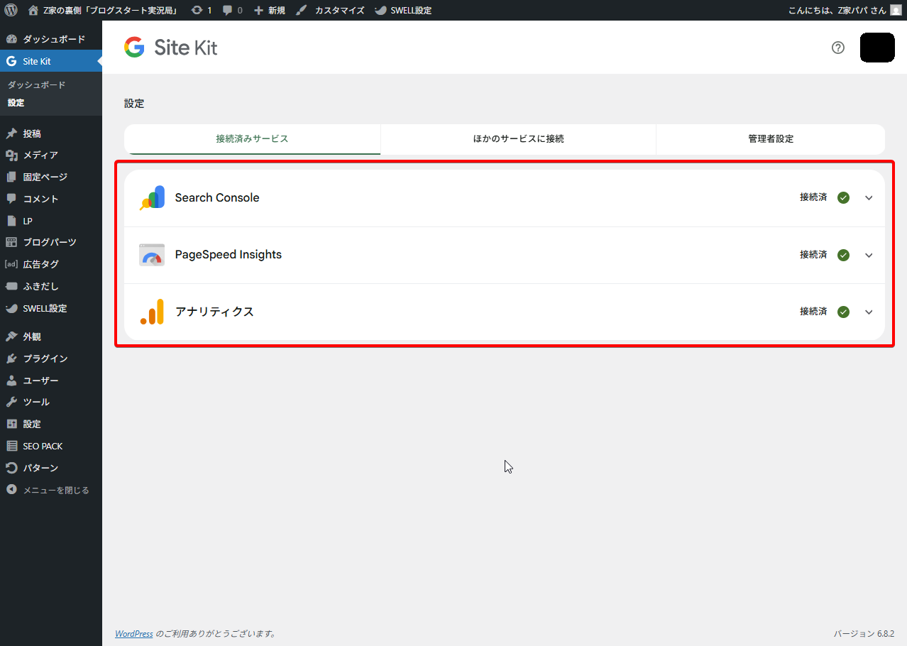Click the ダッシュボード gauge icon in sidebar
This screenshot has height=646, width=907.
(11, 39)
